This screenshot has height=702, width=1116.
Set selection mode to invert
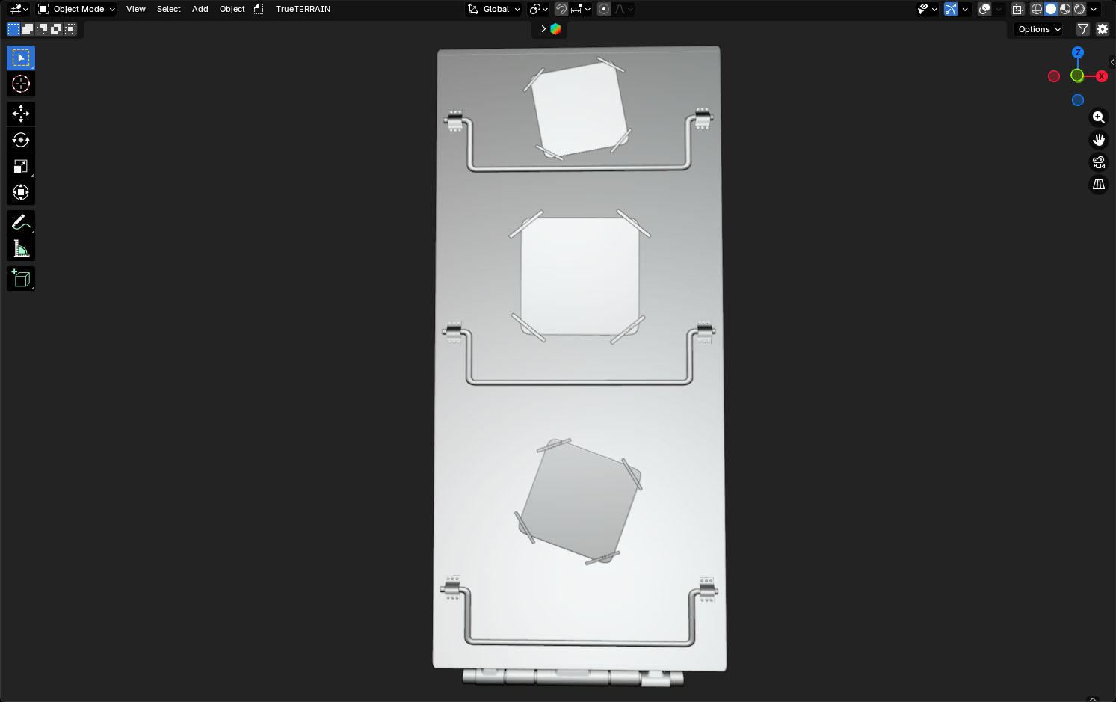click(x=56, y=29)
